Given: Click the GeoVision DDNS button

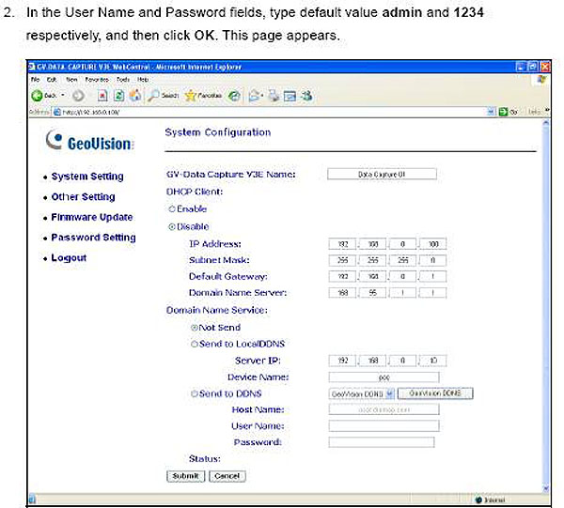Looking at the screenshot, I should (x=435, y=393).
